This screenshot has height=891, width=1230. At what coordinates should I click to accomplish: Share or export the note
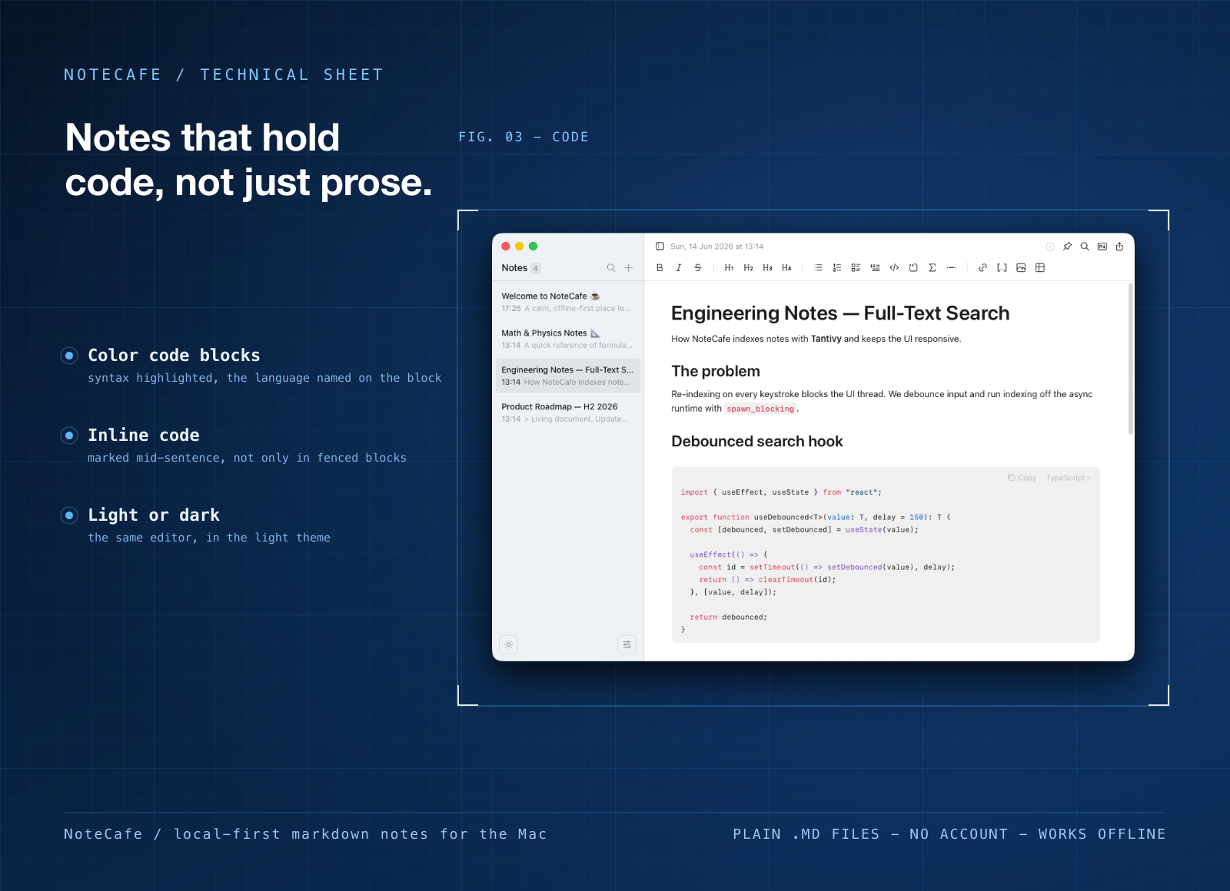(1119, 247)
